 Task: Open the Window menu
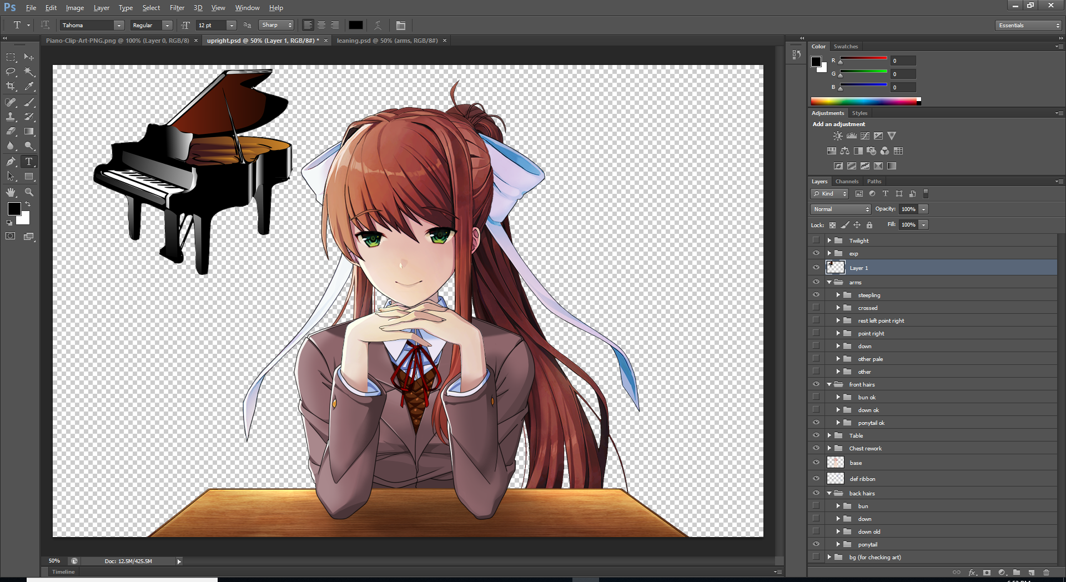tap(247, 8)
